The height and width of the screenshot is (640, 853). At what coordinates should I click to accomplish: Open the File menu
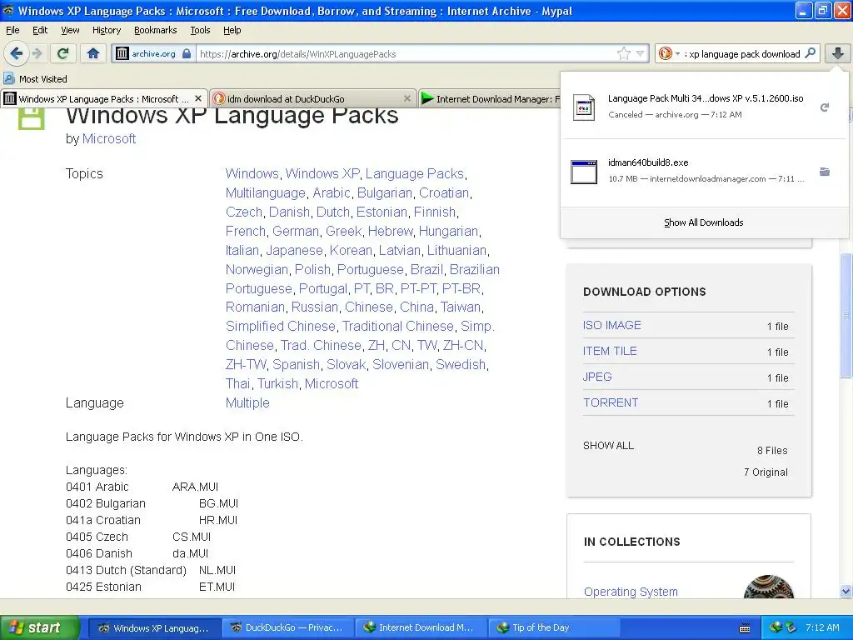click(12, 30)
